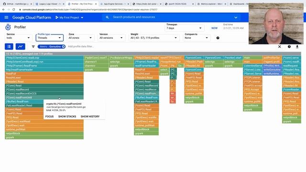Click the X icon to clear filters
Image resolution: width=306 pixels, height=172 pixels.
click(279, 47)
